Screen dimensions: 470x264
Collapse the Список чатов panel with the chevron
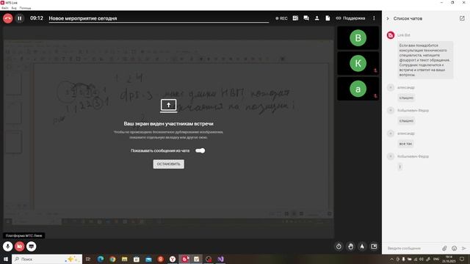pyautogui.click(x=388, y=18)
